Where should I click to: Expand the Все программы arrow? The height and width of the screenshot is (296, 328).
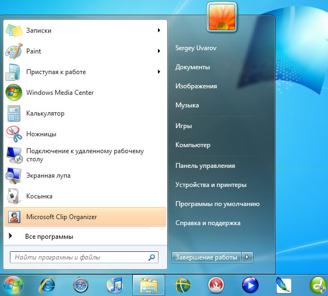point(10,236)
